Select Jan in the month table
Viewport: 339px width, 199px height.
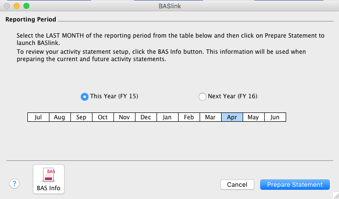[x=167, y=117]
